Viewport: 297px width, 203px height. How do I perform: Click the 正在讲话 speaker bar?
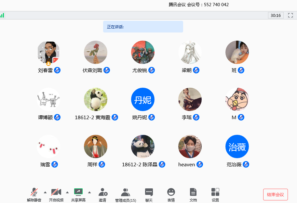tap(143, 27)
